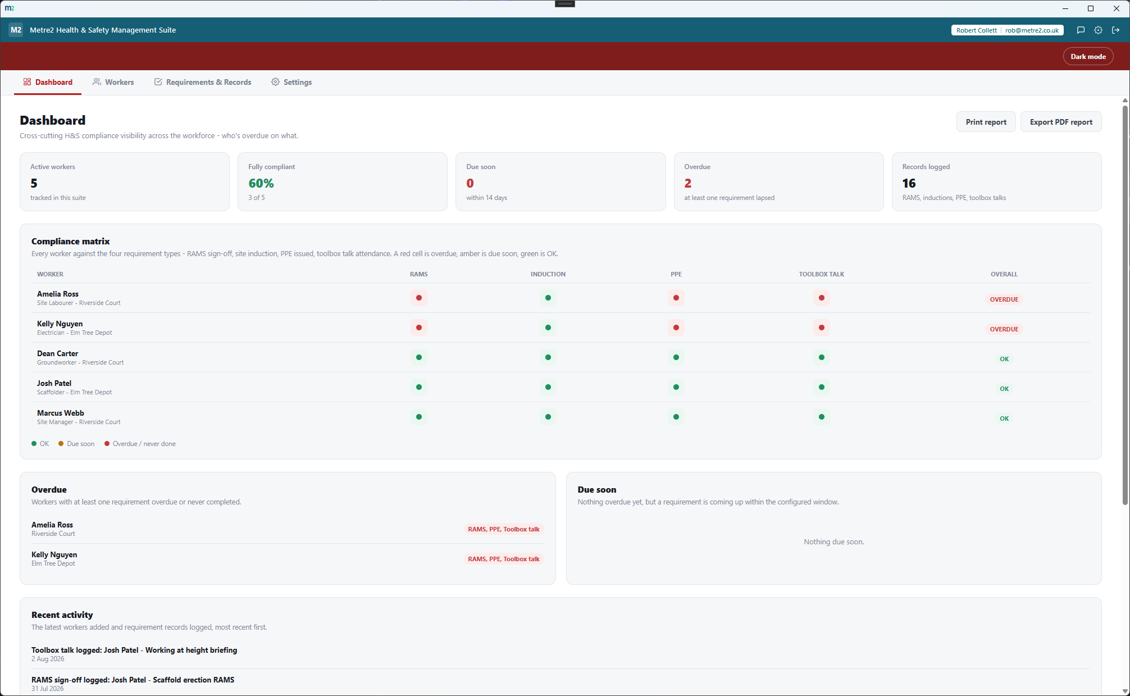
Task: Open the Settings tab
Action: point(291,82)
